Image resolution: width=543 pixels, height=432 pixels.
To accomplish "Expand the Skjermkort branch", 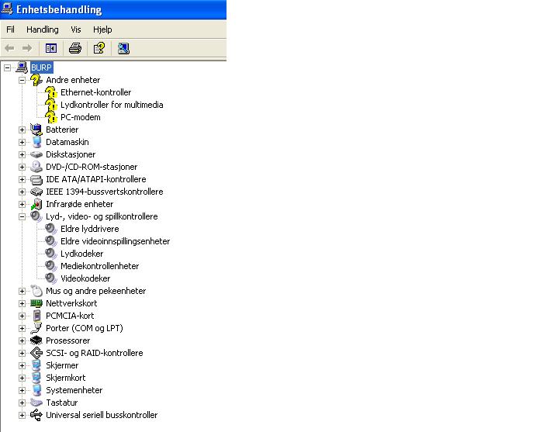I will point(22,378).
